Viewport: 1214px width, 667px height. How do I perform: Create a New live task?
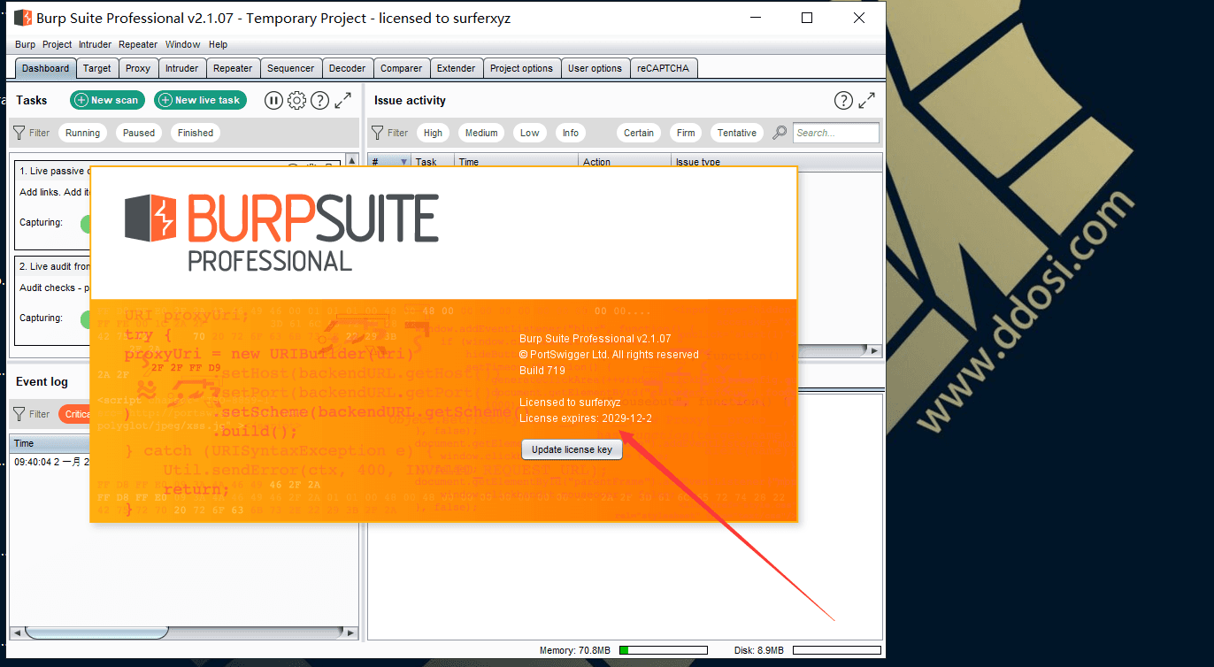tap(200, 100)
